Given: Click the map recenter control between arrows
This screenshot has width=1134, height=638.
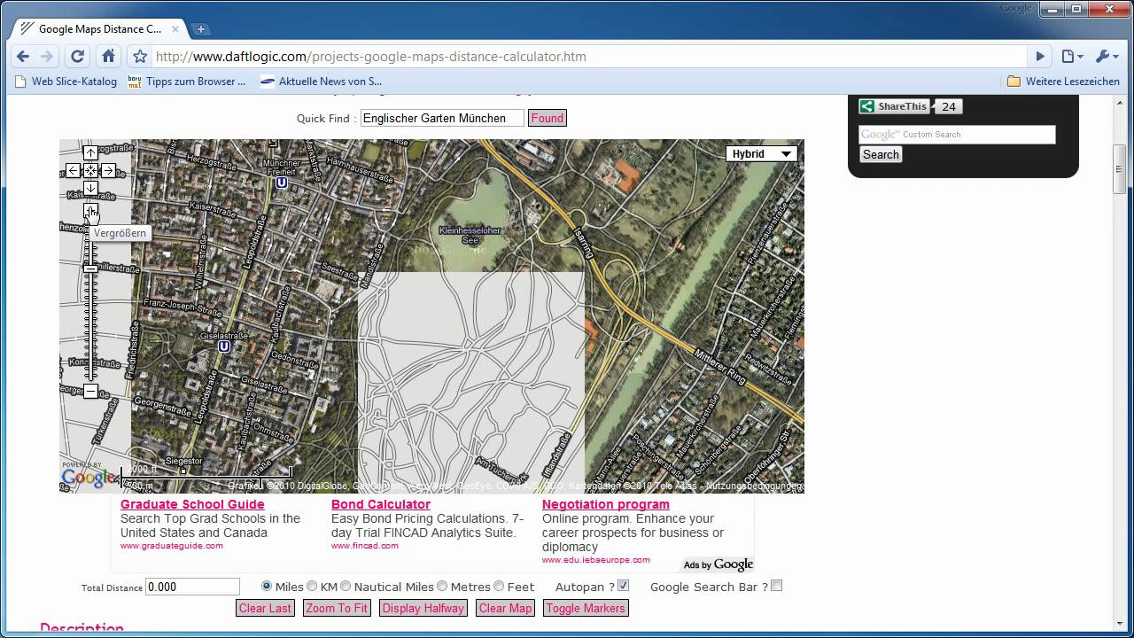Looking at the screenshot, I should tap(90, 170).
